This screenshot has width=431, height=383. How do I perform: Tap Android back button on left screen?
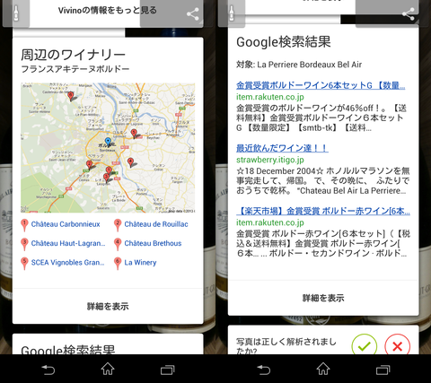click(x=48, y=370)
